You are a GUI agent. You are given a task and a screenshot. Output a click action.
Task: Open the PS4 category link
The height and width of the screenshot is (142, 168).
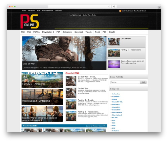click(x=114, y=121)
